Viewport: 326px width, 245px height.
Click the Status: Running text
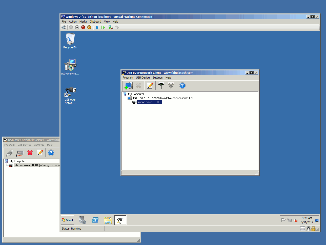point(71,229)
